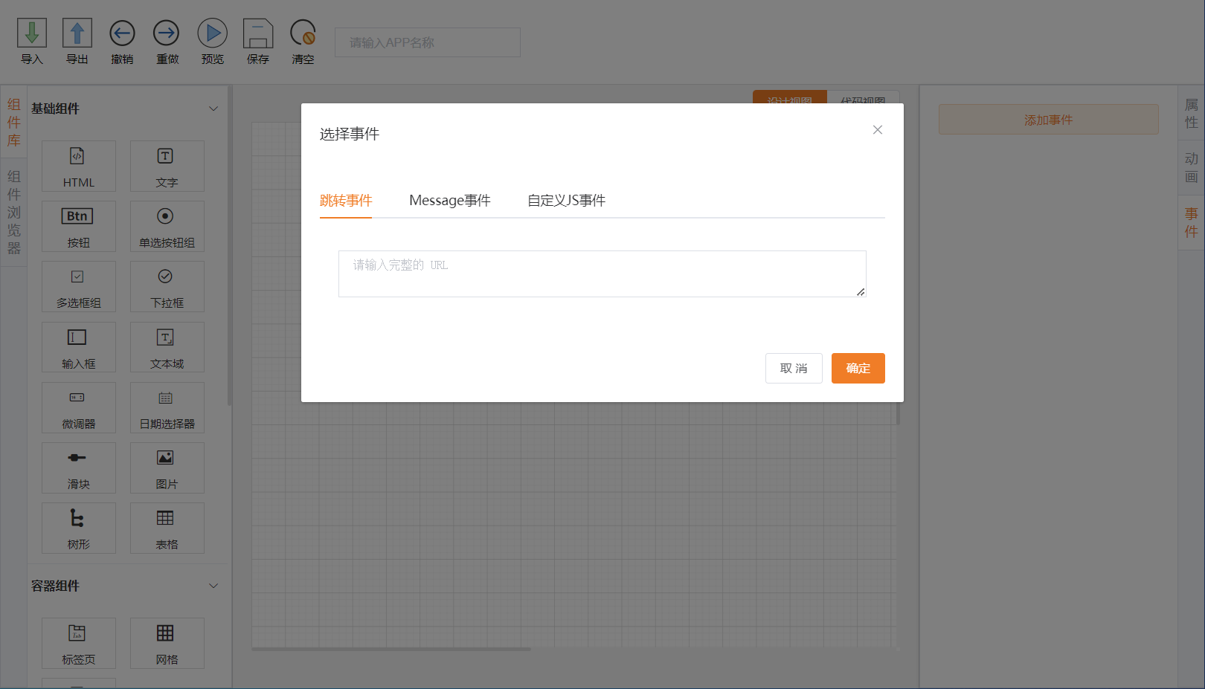
Task: Collapse the 基础组件 section
Action: pos(213,109)
